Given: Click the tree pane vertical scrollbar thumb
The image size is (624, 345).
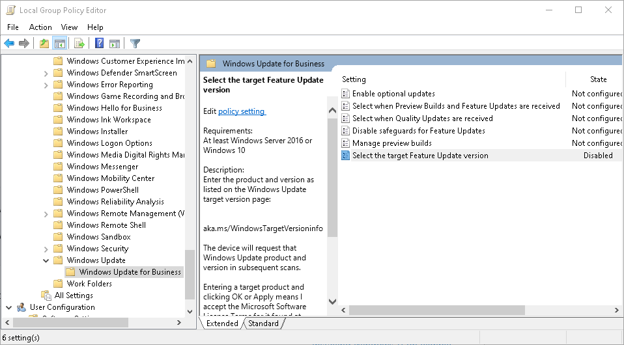Looking at the screenshot, I should click(190, 275).
